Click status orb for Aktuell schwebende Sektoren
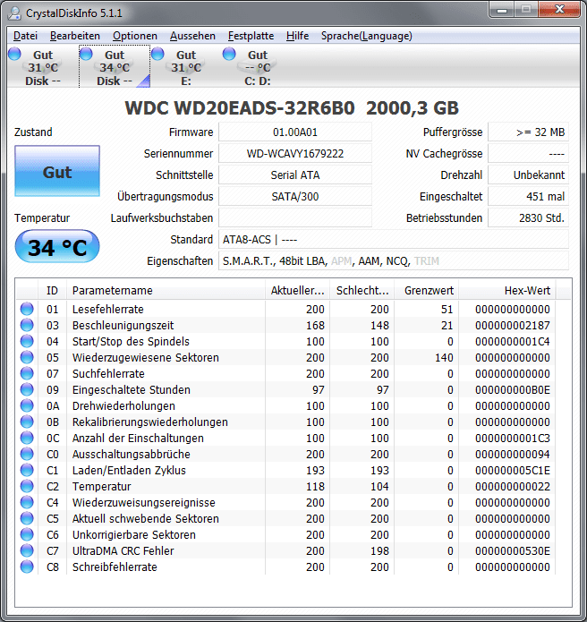 (x=27, y=518)
